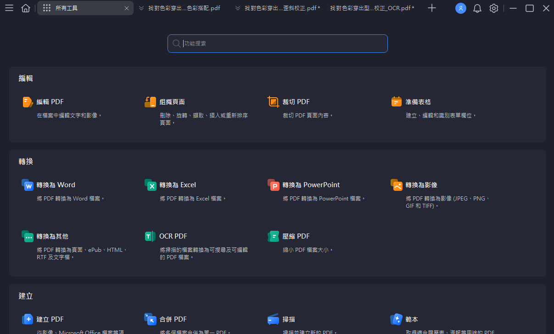Open the OCR PDF tool icon

coord(150,236)
